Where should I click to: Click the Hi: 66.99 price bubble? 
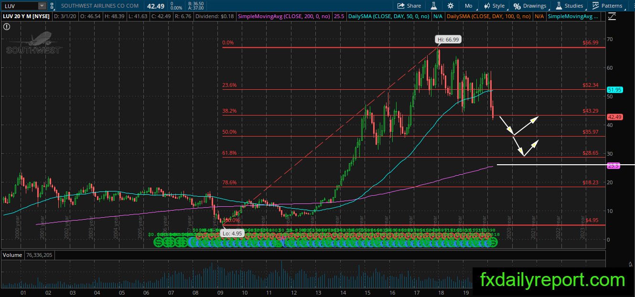coord(448,40)
